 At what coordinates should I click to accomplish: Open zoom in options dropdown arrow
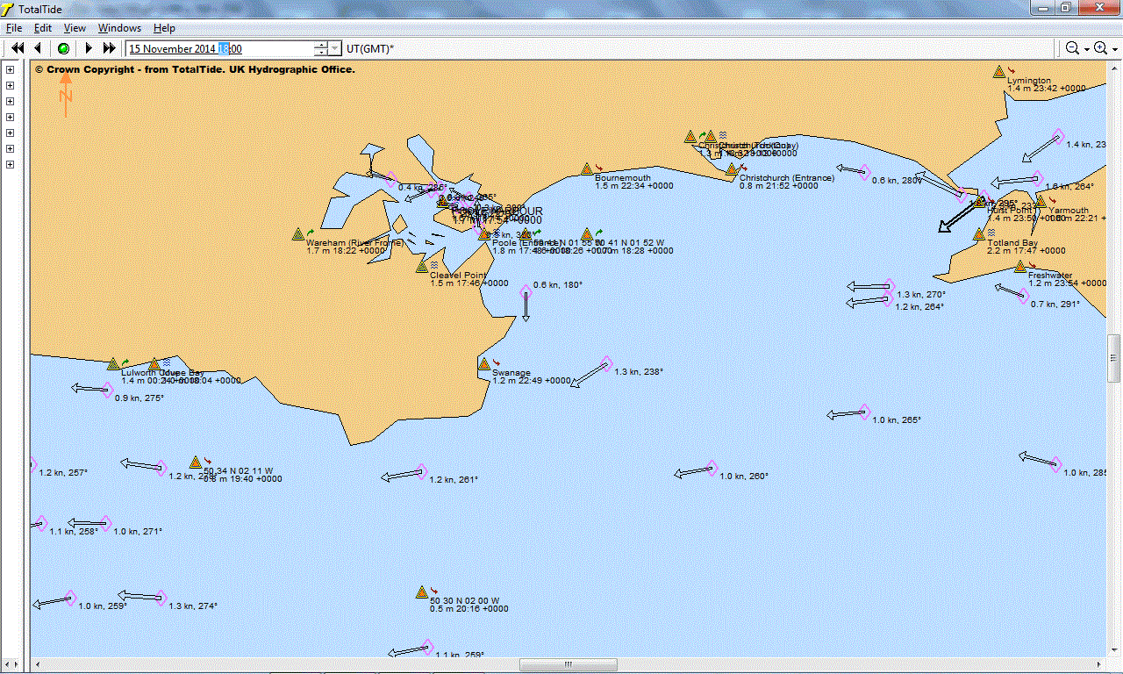(1114, 49)
